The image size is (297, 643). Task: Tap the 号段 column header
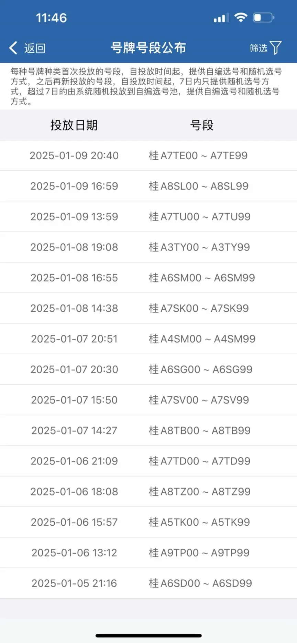click(x=202, y=125)
